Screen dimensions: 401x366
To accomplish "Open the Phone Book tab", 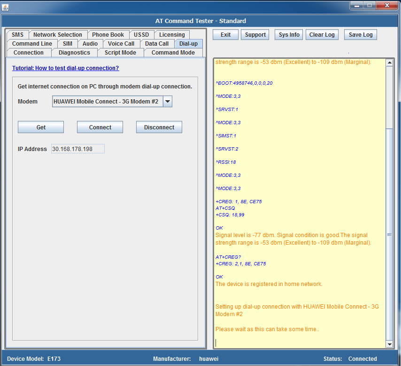I will [x=108, y=35].
